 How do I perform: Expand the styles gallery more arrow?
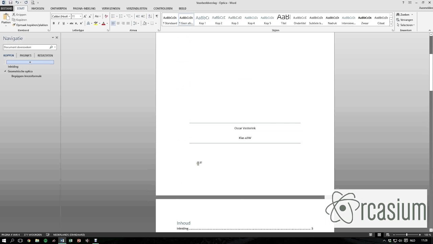391,24
